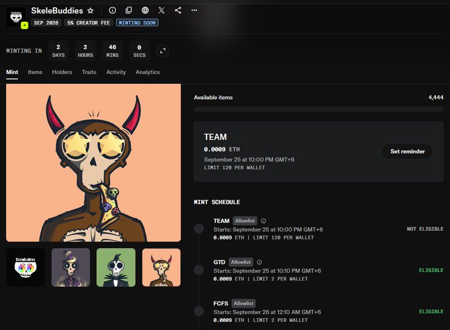450x330 pixels.
Task: Open the Holders tab
Action: [62, 72]
